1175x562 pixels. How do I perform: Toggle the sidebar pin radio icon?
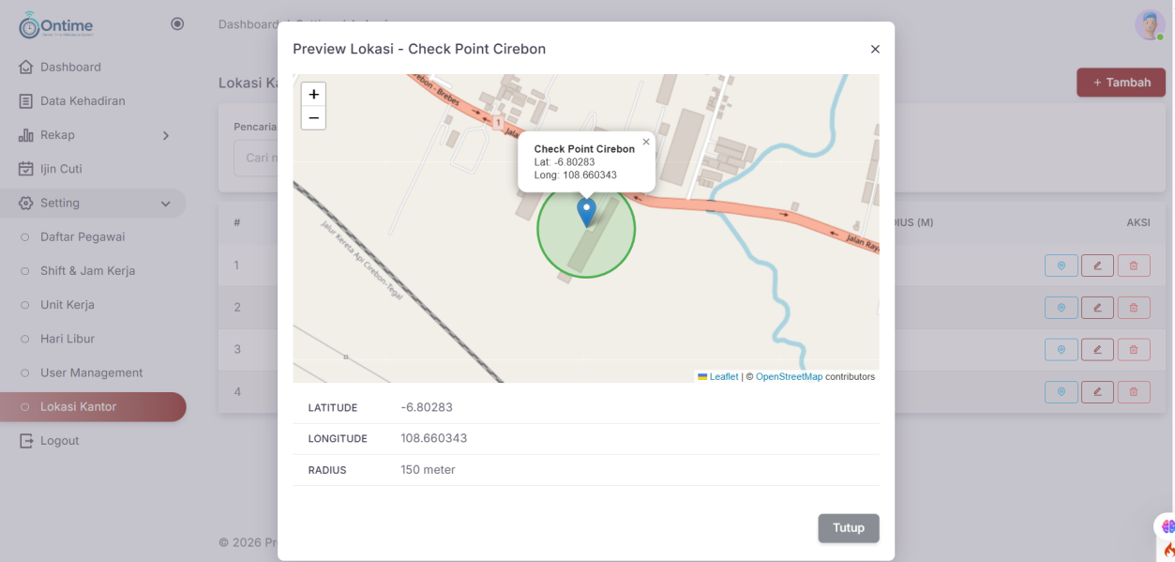[x=177, y=24]
